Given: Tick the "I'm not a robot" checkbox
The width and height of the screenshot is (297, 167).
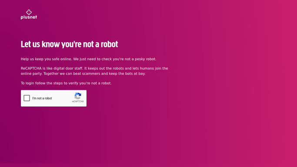Looking at the screenshot, I should pyautogui.click(x=27, y=98).
